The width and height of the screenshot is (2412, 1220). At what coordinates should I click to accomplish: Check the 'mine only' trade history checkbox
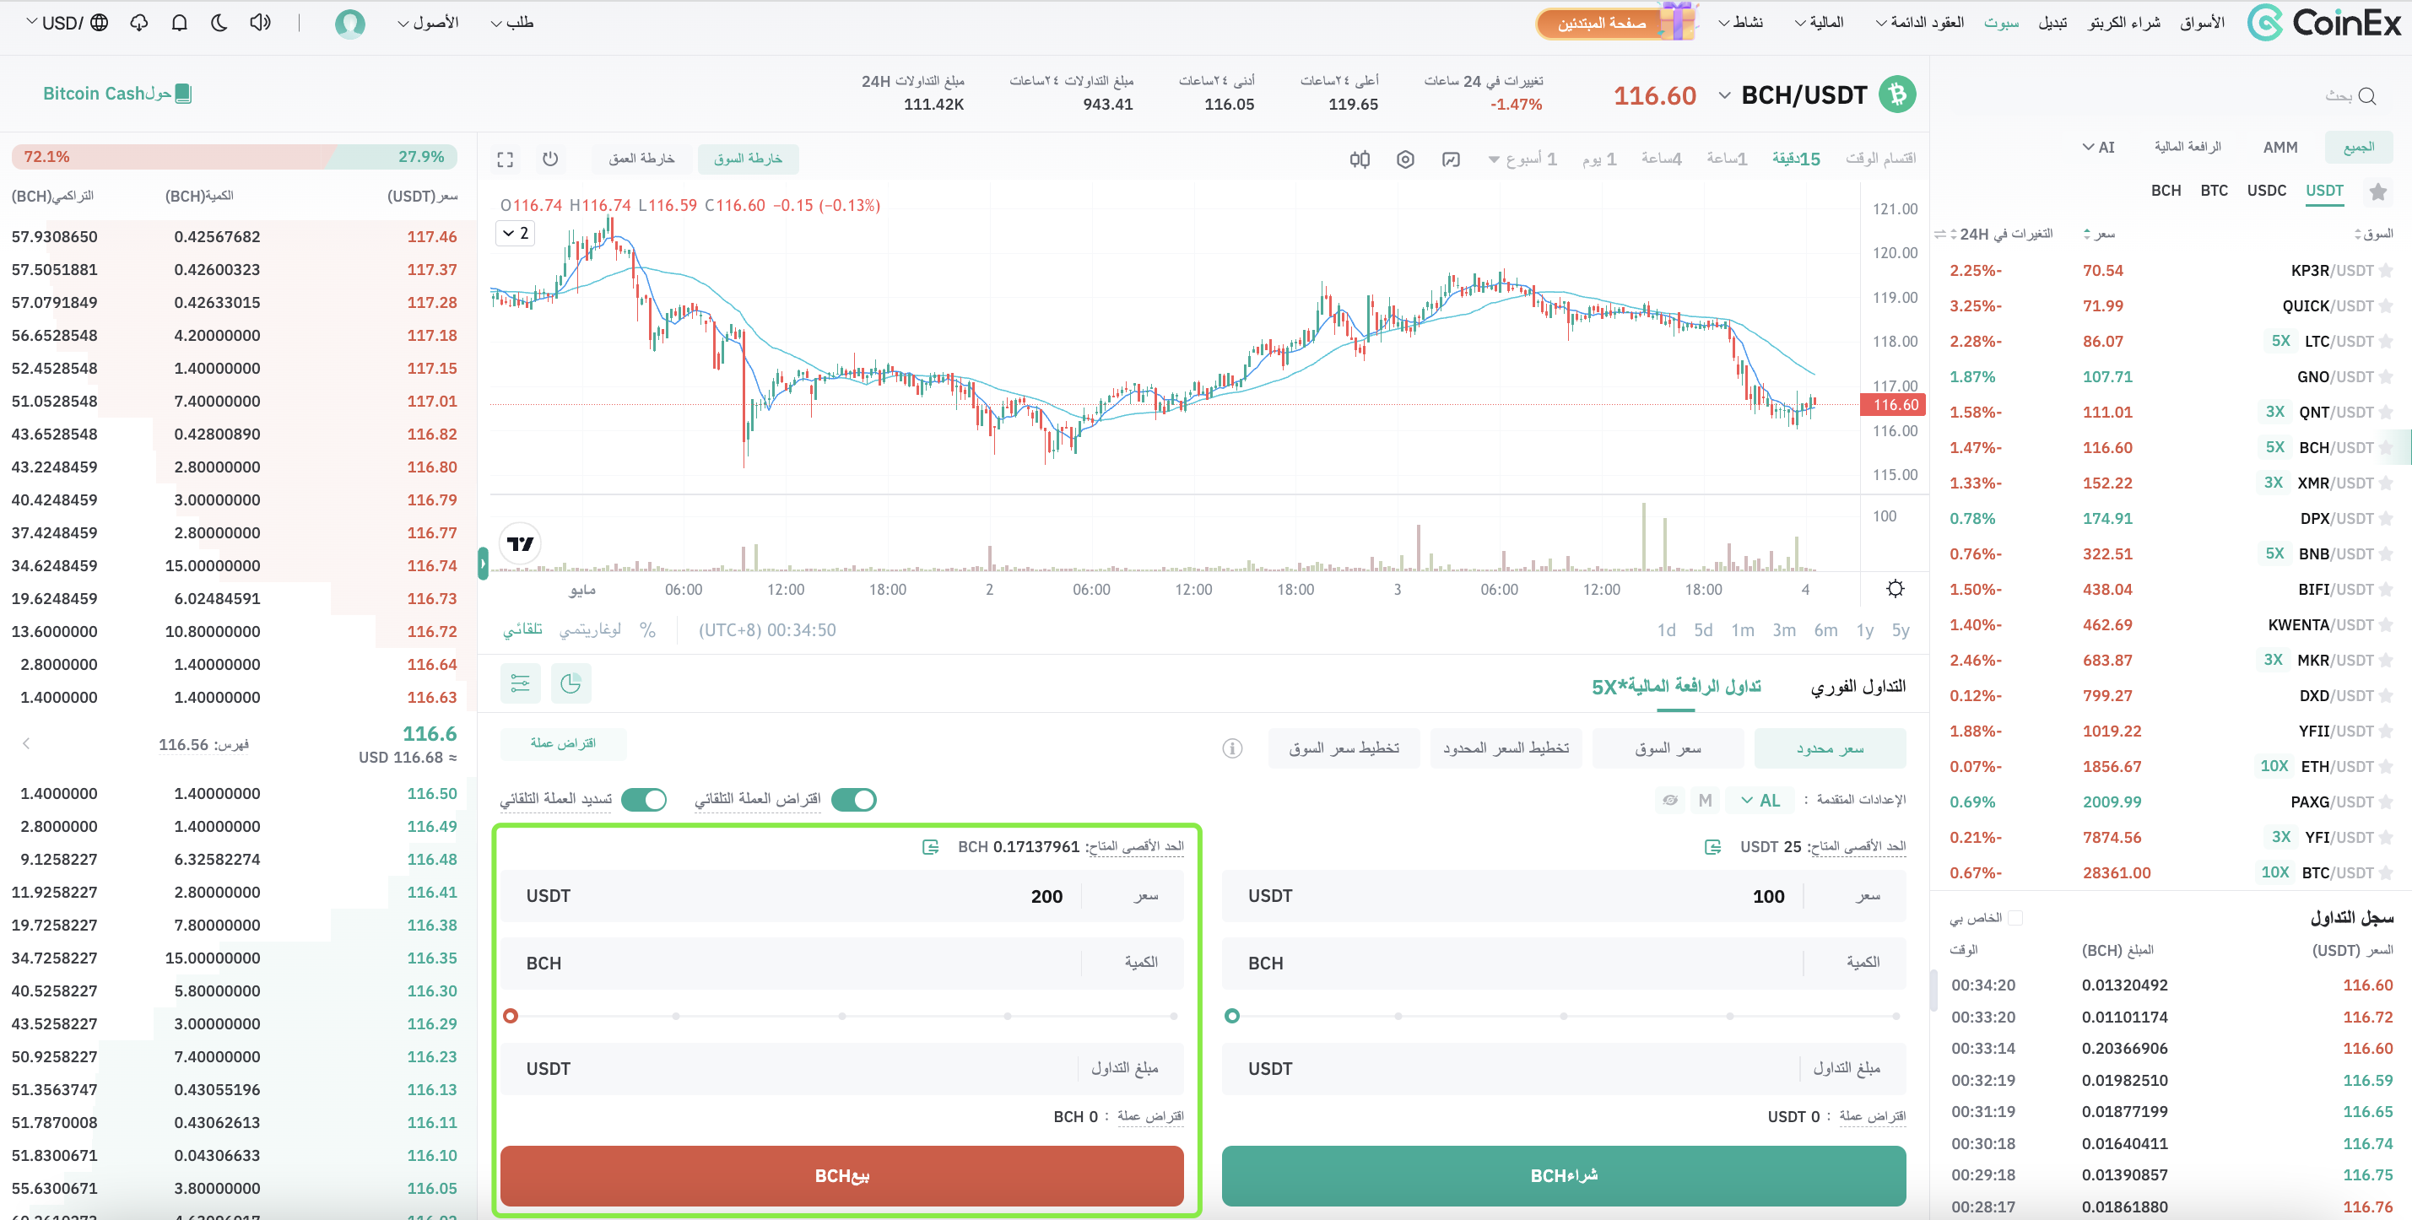2015,918
